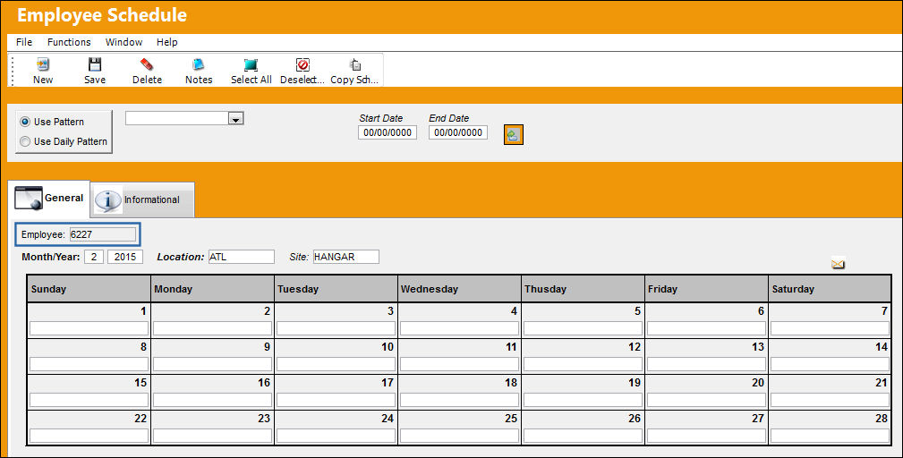
Task: Select the Use Daily Pattern radio button
Action: (25, 141)
